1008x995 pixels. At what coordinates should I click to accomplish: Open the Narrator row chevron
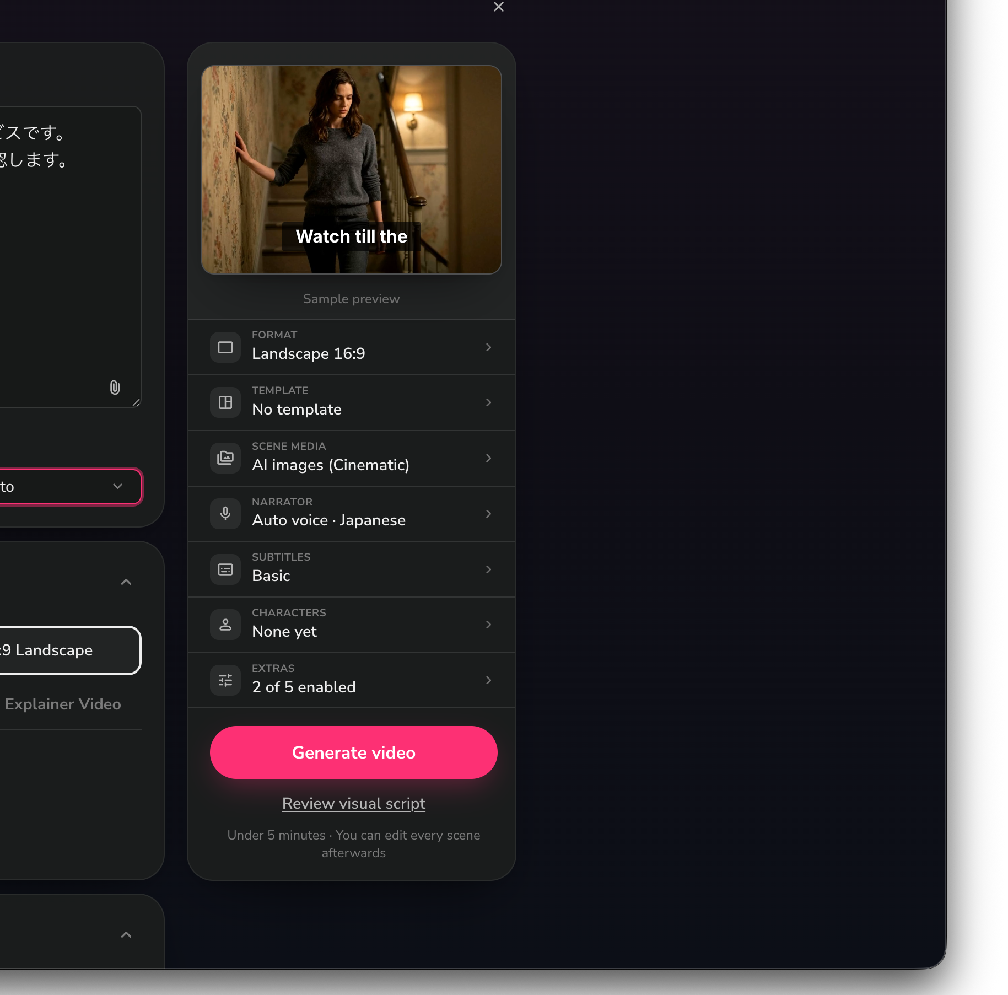(x=488, y=514)
